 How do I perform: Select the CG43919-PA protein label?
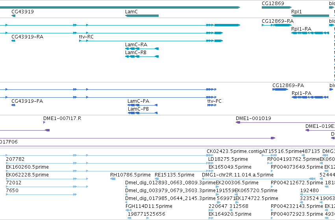pyautogui.click(x=27, y=101)
